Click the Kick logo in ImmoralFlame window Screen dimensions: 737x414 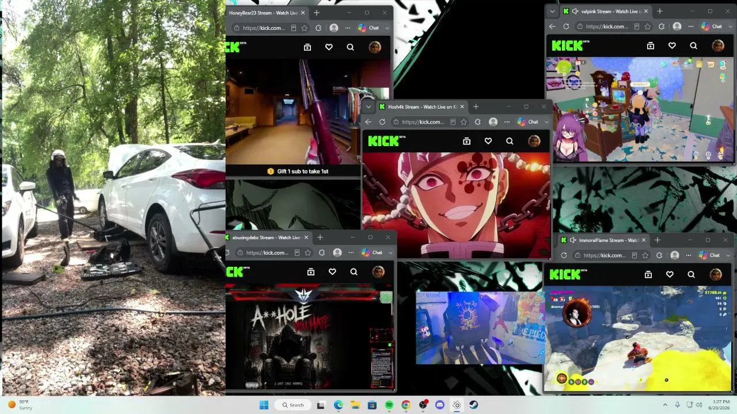(568, 274)
